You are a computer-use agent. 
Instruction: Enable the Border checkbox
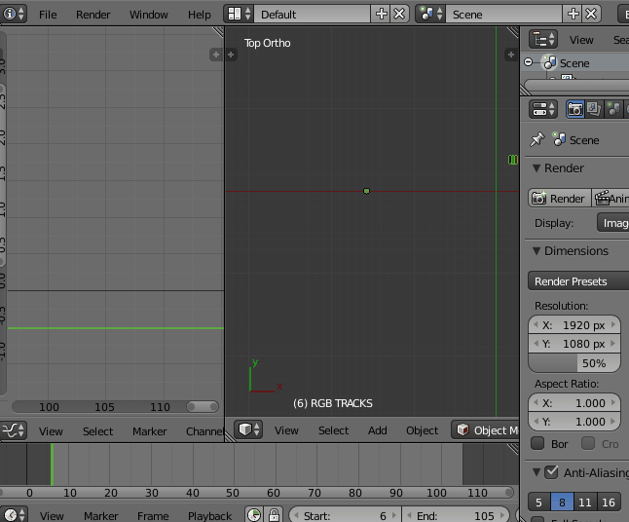click(537, 443)
